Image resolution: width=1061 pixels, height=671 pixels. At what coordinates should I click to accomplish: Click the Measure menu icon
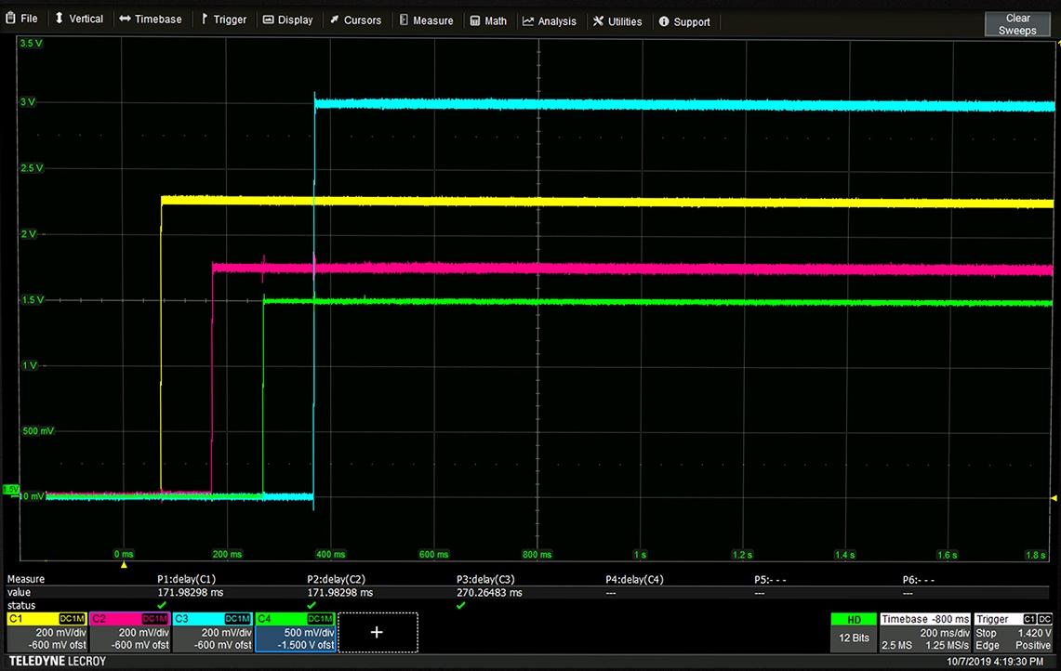coord(404,20)
